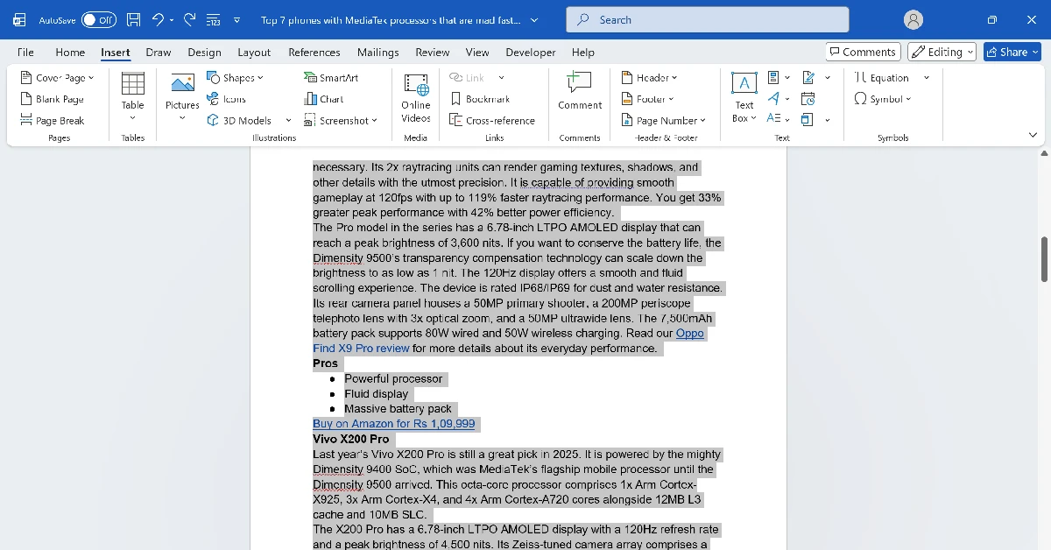Image resolution: width=1051 pixels, height=550 pixels.
Task: Open the user account profile icon
Action: pos(913,19)
